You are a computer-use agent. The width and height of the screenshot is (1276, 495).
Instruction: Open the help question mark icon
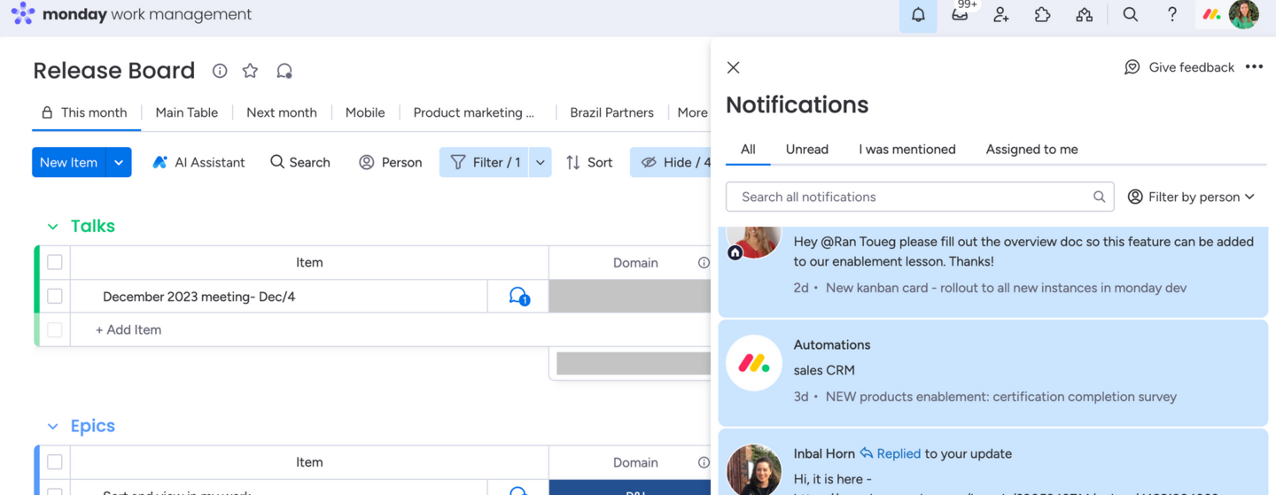tap(1172, 15)
